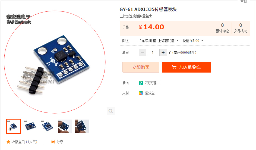
Task: Open the 累计评论 reviews count
Action: [x=222, y=28]
